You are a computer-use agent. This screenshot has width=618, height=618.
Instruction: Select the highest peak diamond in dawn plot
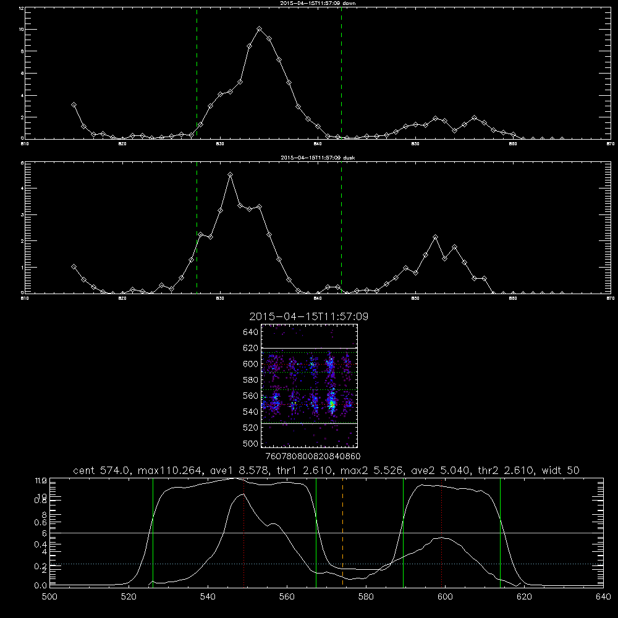(259, 29)
